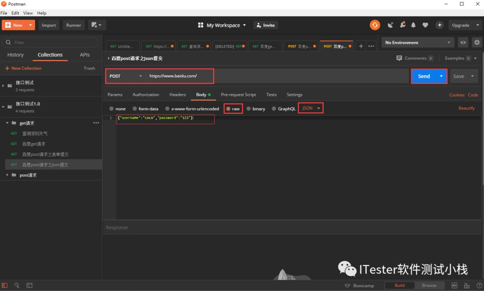This screenshot has height=291, width=484.
Task: Open the POST method dropdown
Action: [125, 76]
